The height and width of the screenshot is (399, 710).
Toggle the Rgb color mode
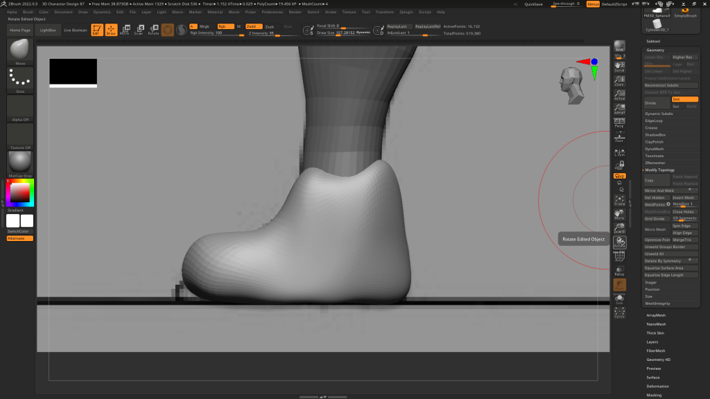coord(225,26)
